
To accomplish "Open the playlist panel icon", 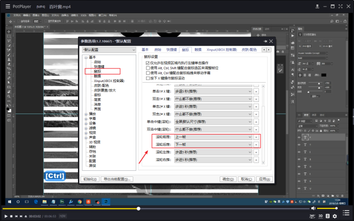I will pyautogui.click(x=346, y=212).
